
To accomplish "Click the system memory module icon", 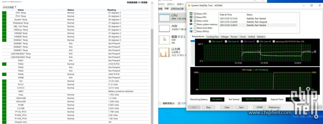I will pyautogui.click(x=191, y=24).
